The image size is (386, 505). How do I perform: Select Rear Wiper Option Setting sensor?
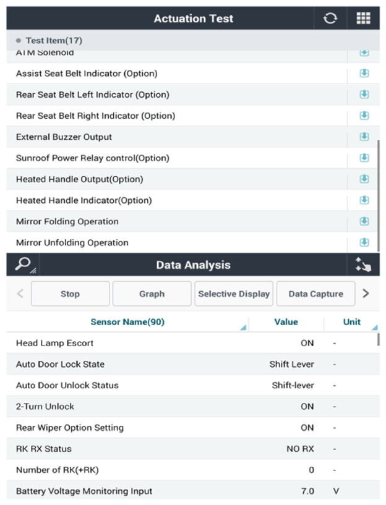click(192, 427)
